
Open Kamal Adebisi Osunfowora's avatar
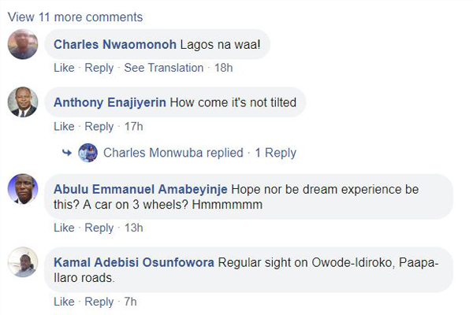(x=23, y=262)
